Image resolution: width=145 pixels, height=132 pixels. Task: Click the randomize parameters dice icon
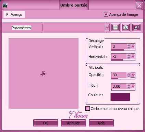coord(126,27)
